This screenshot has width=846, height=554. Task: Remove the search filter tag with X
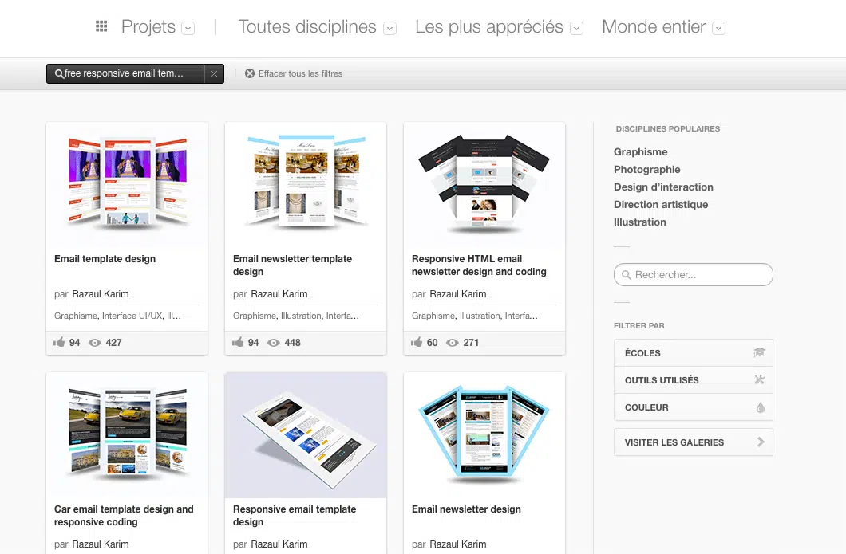coord(214,73)
